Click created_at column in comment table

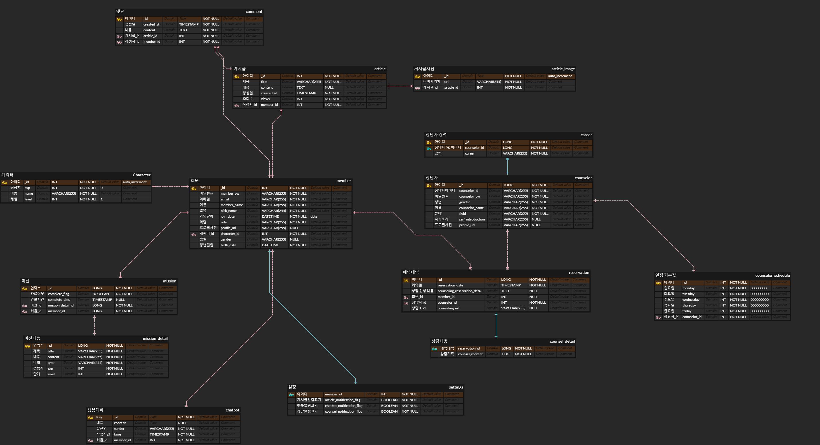[151, 24]
